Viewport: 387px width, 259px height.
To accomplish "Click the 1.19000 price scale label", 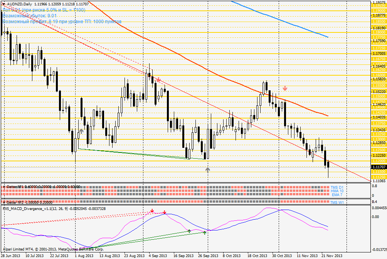I will pyautogui.click(x=379, y=11).
